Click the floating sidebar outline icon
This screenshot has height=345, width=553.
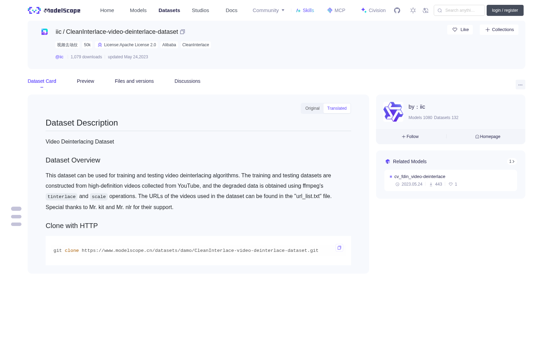16,216
